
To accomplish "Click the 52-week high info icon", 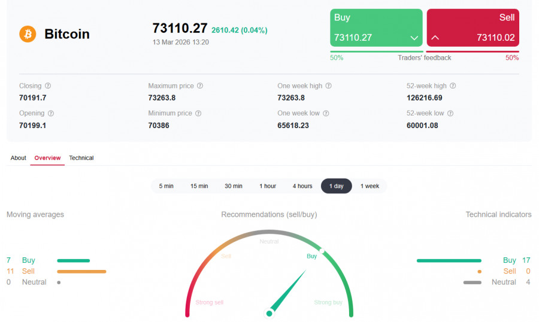I will coord(453,86).
